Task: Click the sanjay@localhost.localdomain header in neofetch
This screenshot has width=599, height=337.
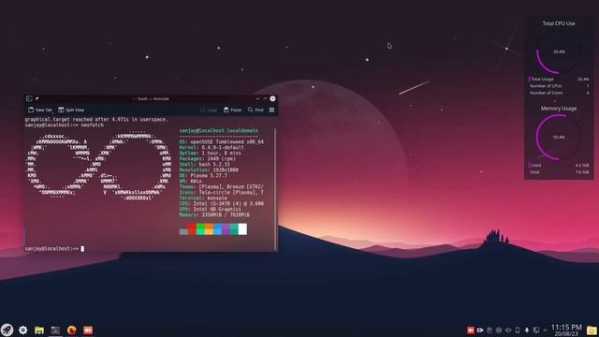Action: [x=218, y=131]
